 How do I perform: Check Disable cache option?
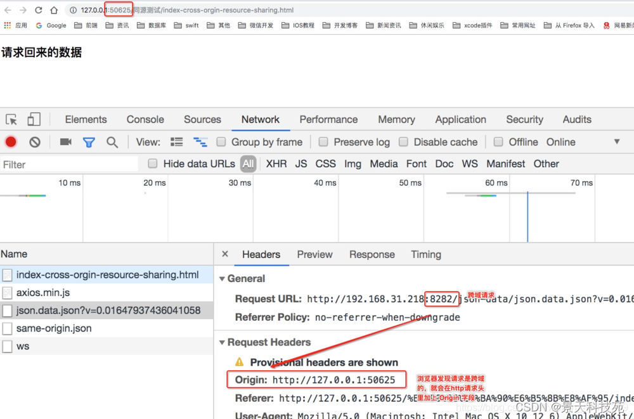(403, 142)
